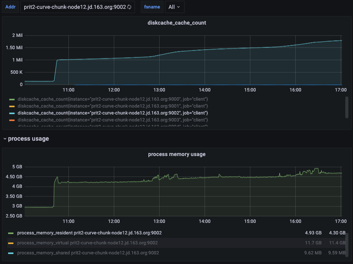Viewport: 353px width, 264px height.
Task: Click the orange process_memory_virtual legend swatch
Action: pos(10,242)
